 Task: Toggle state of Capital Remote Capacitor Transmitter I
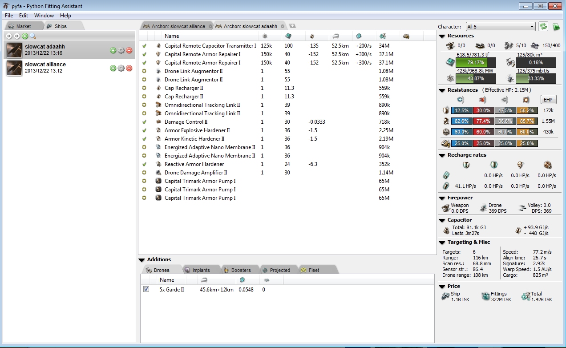coord(144,46)
